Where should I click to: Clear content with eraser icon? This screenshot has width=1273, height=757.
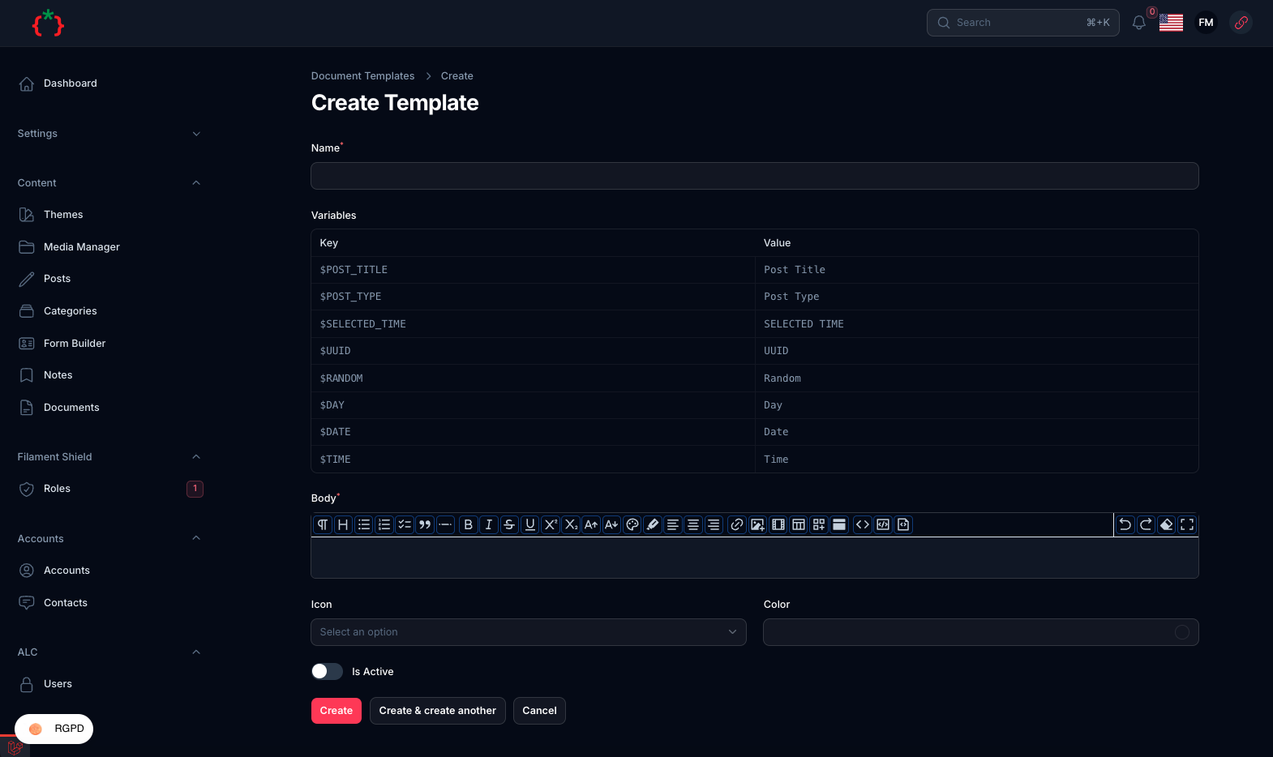1167,524
